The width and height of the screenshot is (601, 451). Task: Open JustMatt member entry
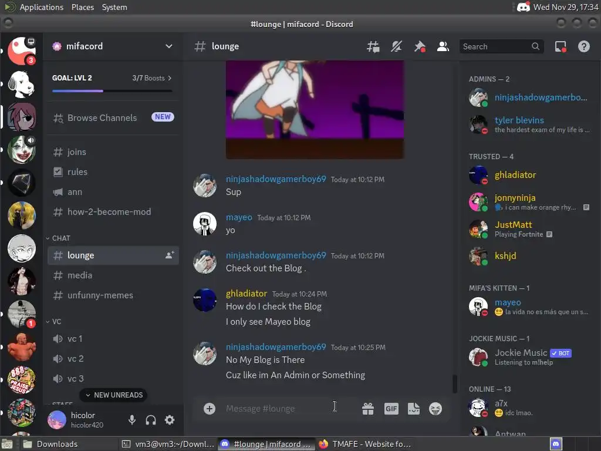click(x=529, y=229)
